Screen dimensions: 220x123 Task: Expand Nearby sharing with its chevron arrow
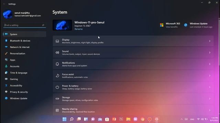point(210,110)
